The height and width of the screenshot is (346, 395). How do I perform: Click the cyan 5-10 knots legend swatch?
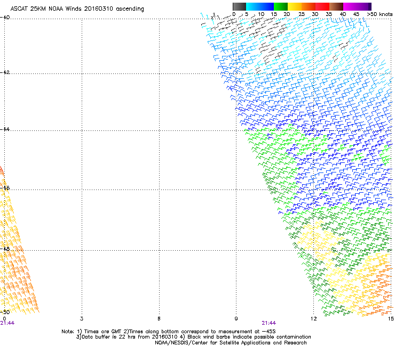tap(253, 6)
